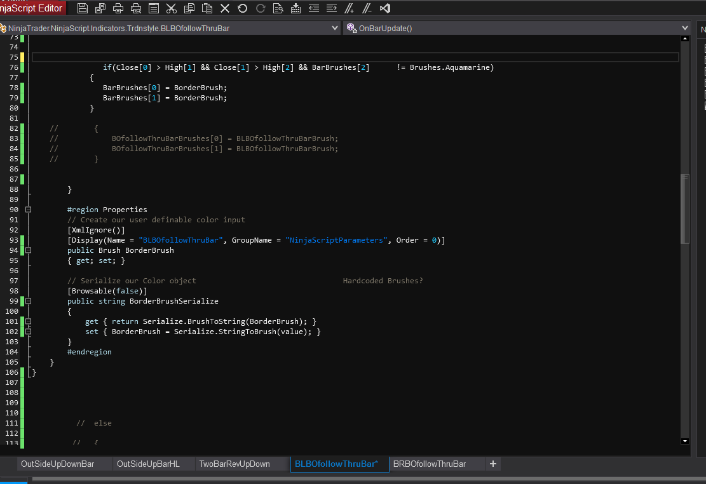Collapse BorderBrushSerialize block at line 99
This screenshot has width=706, height=484.
click(x=28, y=301)
